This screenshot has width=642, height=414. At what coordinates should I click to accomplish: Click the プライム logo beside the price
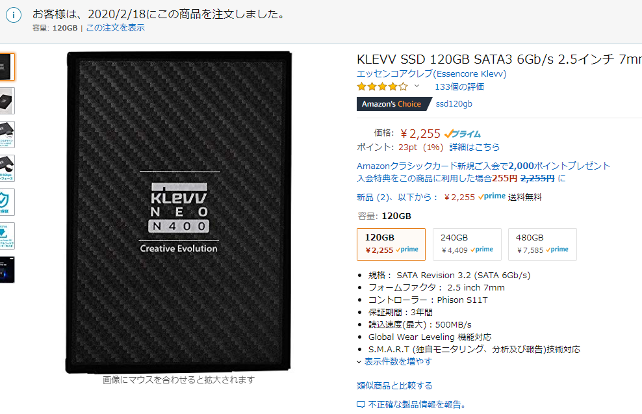[462, 134]
